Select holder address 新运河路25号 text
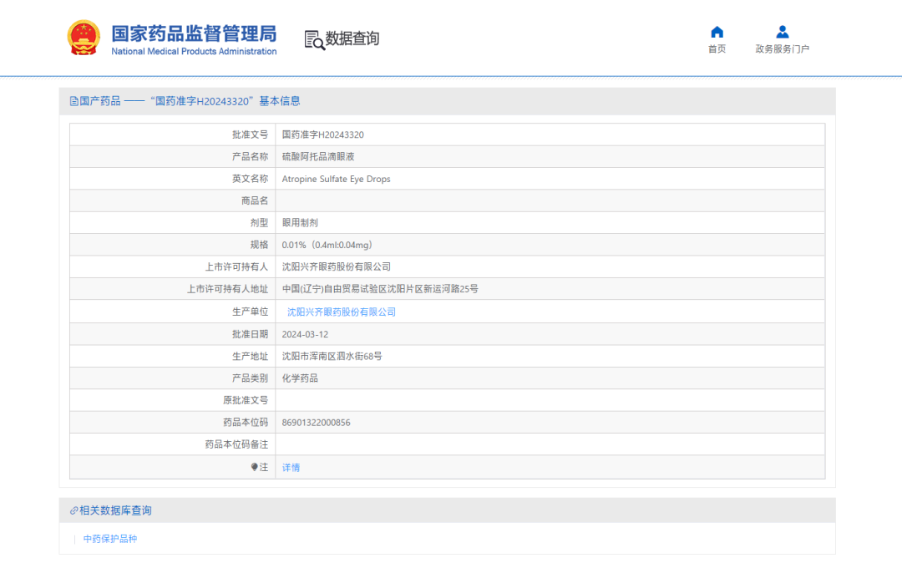Image resolution: width=902 pixels, height=563 pixels. [x=450, y=289]
